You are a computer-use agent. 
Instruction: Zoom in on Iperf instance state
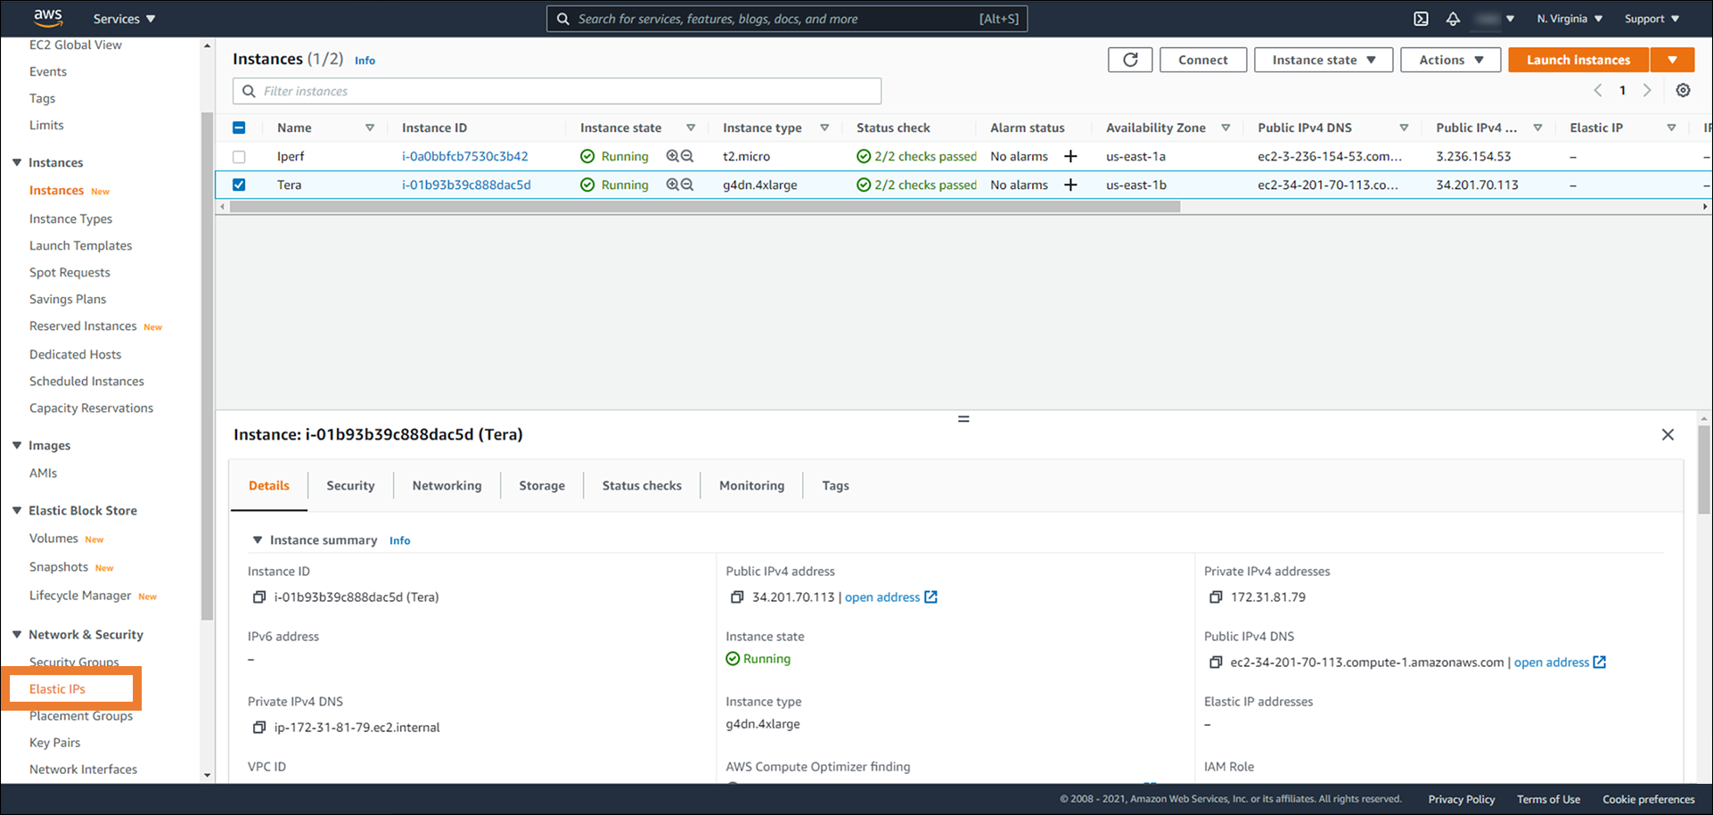[x=673, y=156]
